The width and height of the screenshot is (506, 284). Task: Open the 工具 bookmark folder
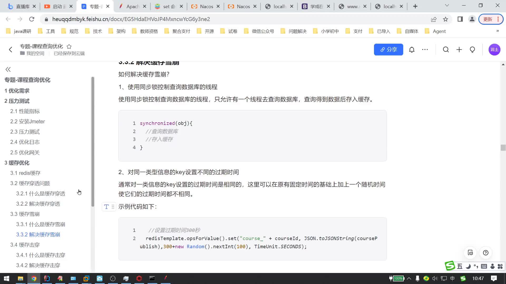pyautogui.click(x=47, y=31)
